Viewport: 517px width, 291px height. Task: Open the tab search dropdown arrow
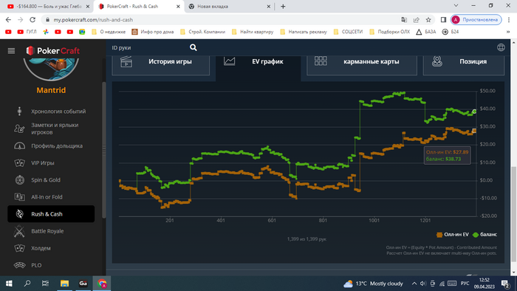coord(456,6)
